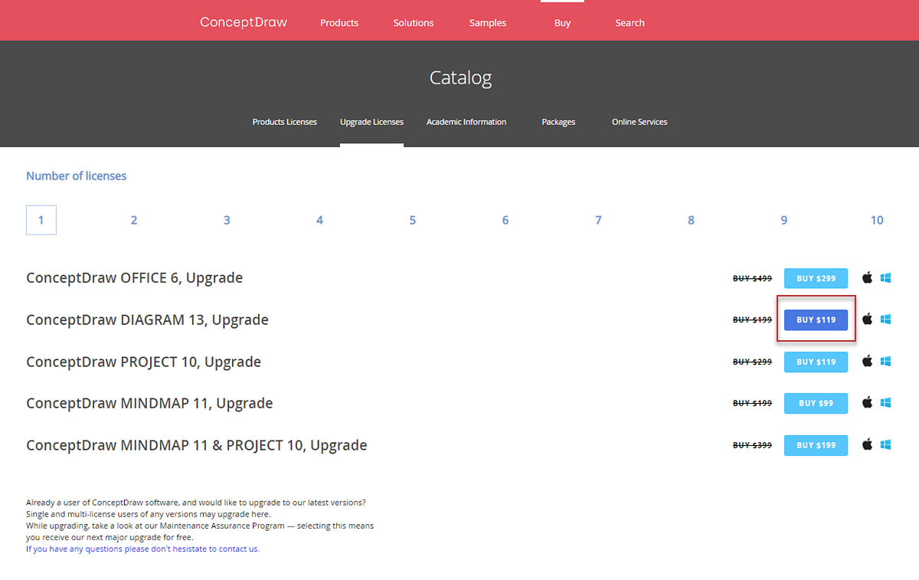The width and height of the screenshot is (919, 580).
Task: Click the Windows icon for MINDMAP 11 Upgrade
Action: [x=886, y=403]
